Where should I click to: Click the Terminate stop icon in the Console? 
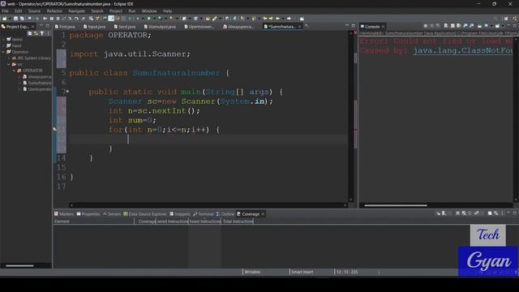point(425,26)
